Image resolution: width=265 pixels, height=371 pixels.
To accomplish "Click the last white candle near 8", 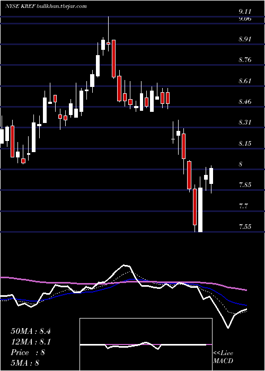I will (211, 176).
